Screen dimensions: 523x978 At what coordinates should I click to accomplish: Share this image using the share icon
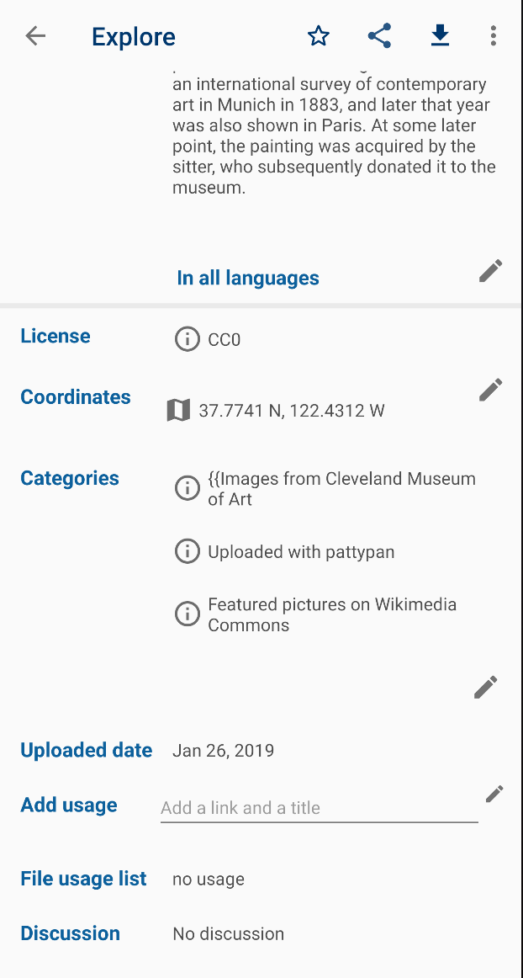[x=379, y=35]
